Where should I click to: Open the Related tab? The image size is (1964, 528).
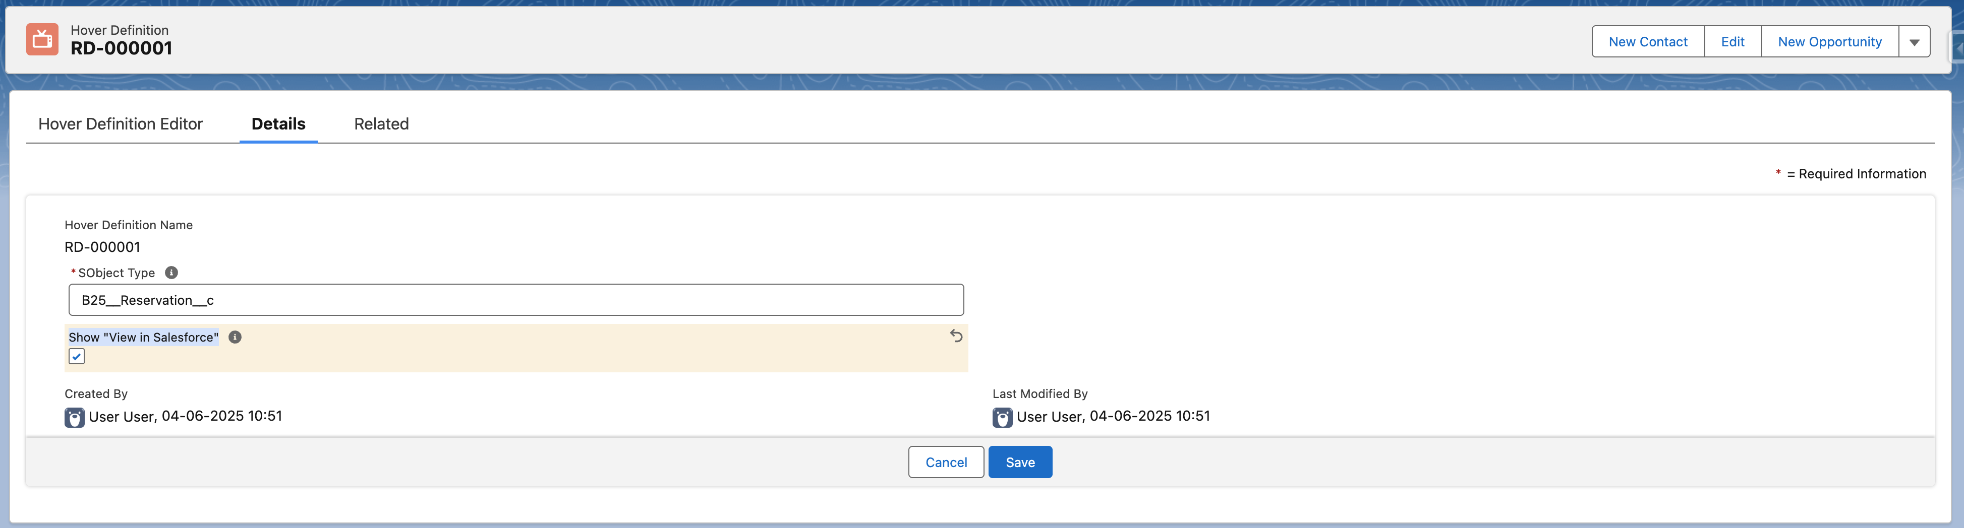[380, 123]
